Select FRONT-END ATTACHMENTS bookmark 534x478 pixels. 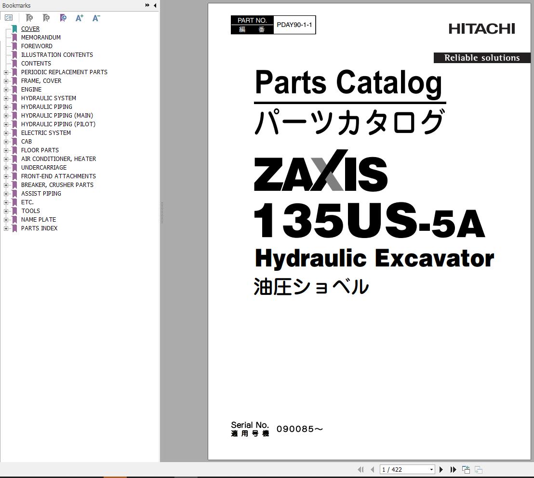coord(59,176)
